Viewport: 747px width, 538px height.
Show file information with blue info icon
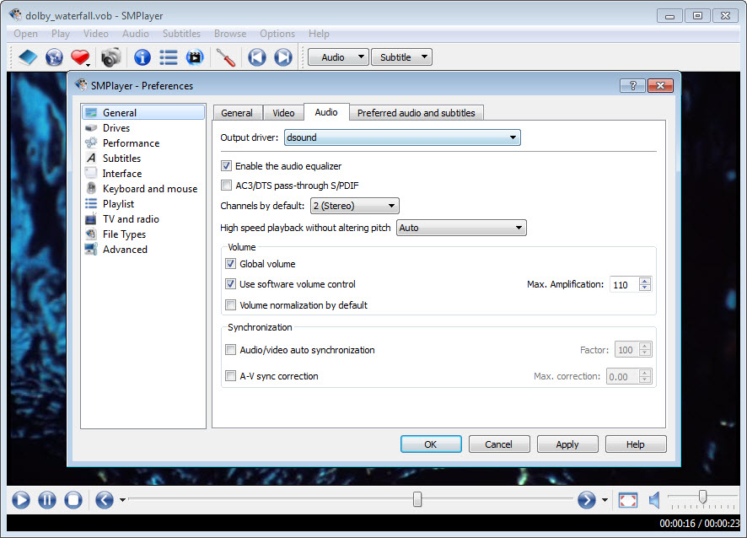(142, 57)
